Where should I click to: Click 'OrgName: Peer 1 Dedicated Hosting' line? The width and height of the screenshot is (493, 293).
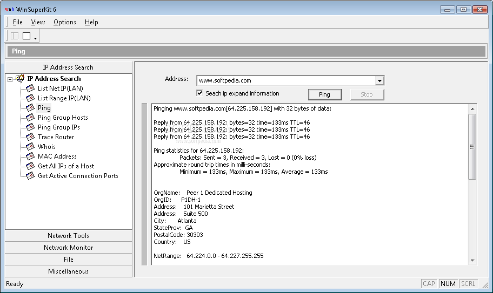click(x=203, y=193)
